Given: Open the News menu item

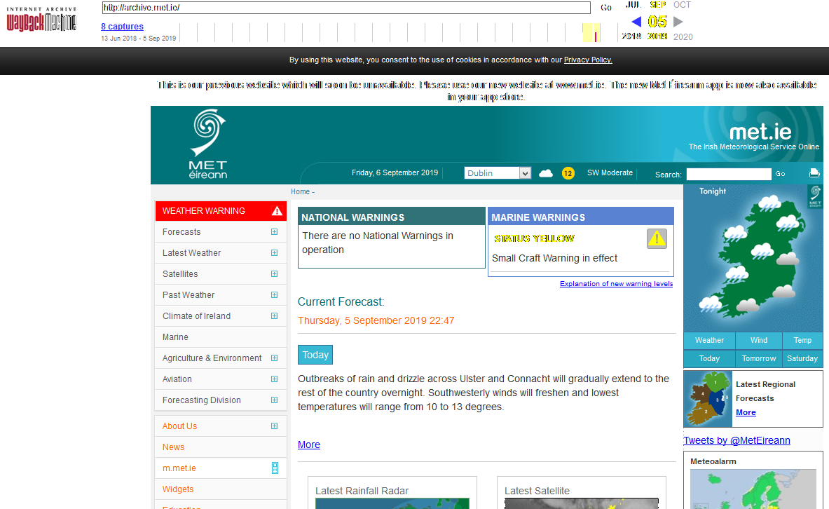Looking at the screenshot, I should click(x=221, y=447).
